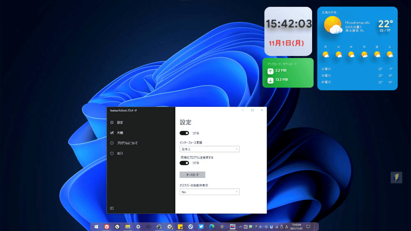Click the picture app icon on taskbar
This screenshot has width=411, height=231.
(232, 227)
